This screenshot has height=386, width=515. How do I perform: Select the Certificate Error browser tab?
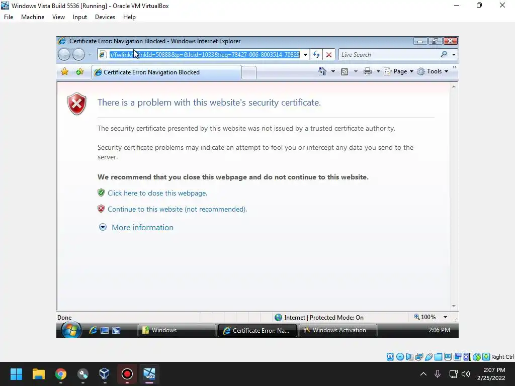click(x=166, y=72)
